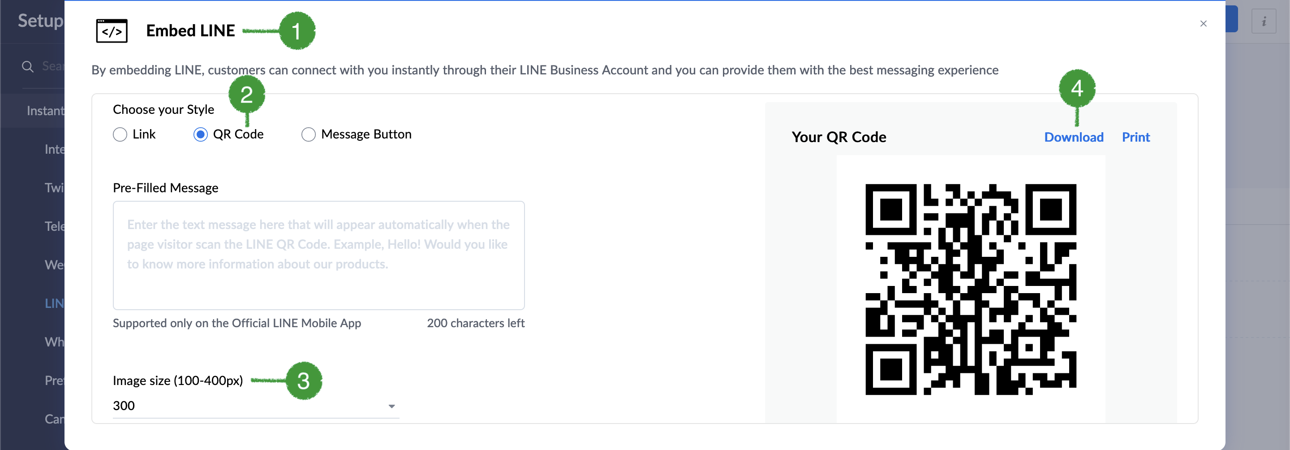Open the image size dropdown arrow
Image resolution: width=1290 pixels, height=450 pixels.
[391, 406]
